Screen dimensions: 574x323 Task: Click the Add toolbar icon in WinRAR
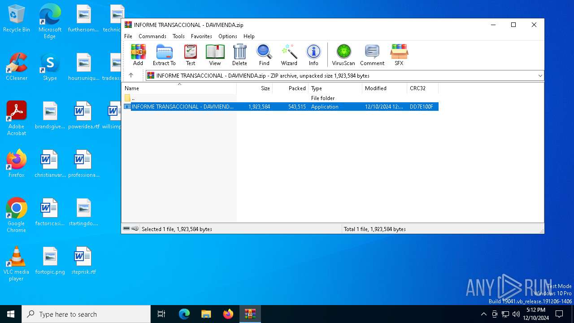tap(138, 55)
